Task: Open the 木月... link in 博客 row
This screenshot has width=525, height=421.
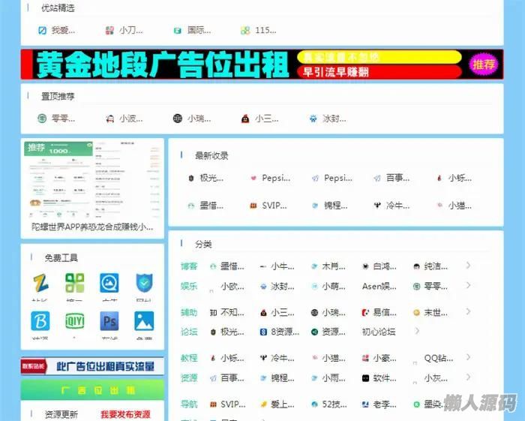Action: [x=334, y=266]
